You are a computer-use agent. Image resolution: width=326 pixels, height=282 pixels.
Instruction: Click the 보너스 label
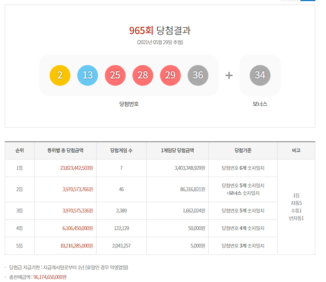coord(260,104)
